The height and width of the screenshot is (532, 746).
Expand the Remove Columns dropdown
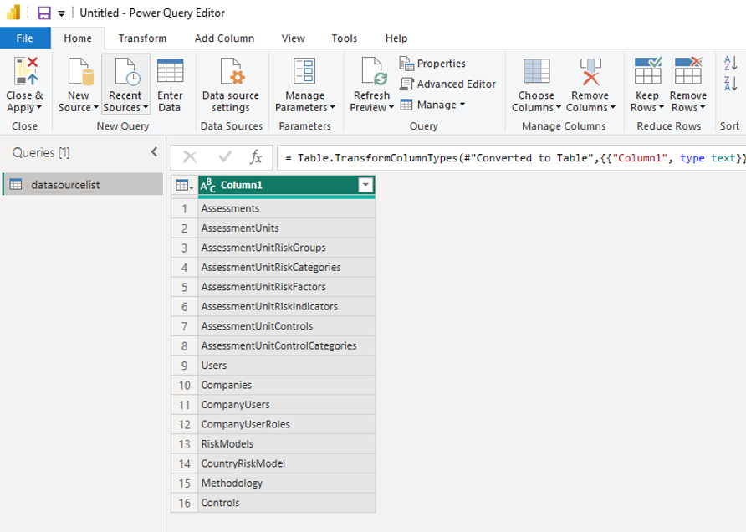613,108
